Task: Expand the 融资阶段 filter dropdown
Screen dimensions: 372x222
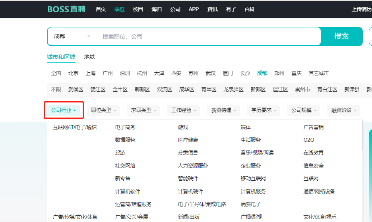Action: (343, 110)
